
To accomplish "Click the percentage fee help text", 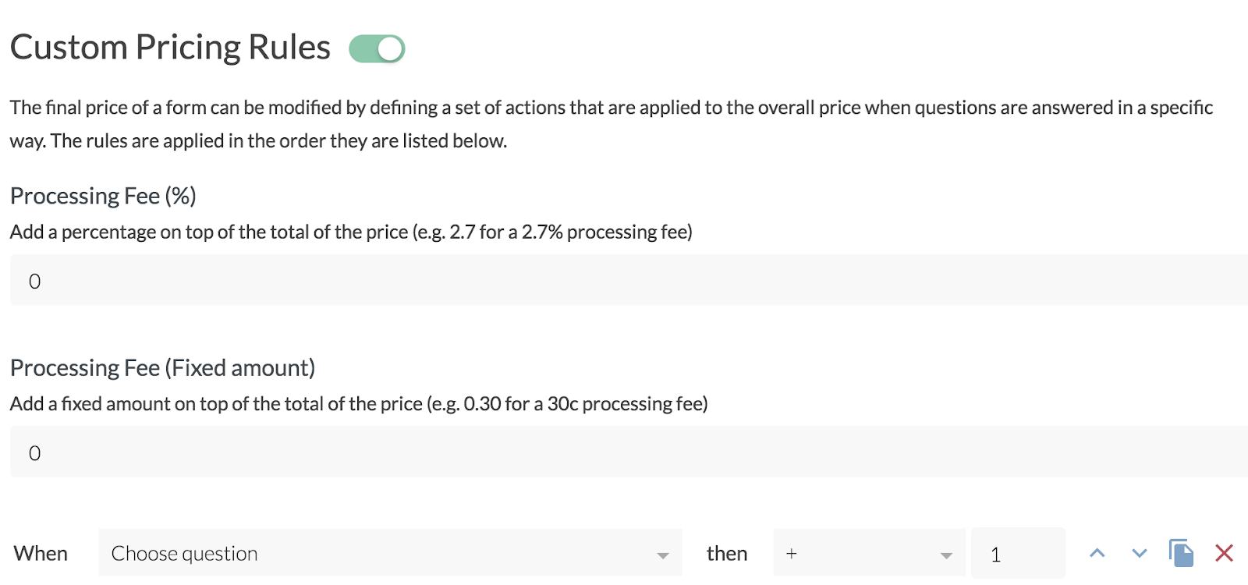I will pyautogui.click(x=351, y=232).
